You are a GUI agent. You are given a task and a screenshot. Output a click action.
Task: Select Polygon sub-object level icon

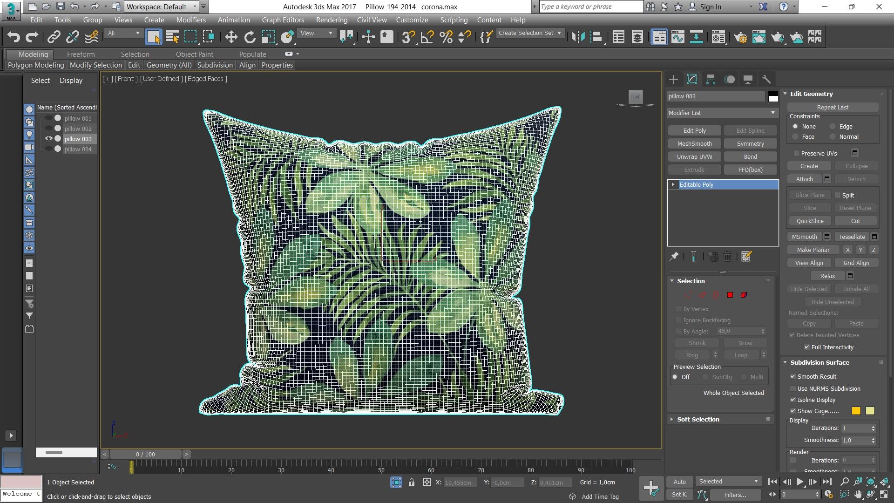(x=730, y=295)
